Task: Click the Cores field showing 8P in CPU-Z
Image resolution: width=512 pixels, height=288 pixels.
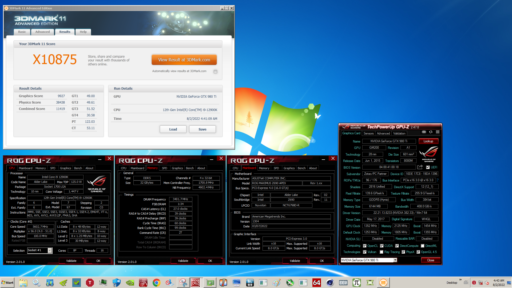Action: (75, 250)
